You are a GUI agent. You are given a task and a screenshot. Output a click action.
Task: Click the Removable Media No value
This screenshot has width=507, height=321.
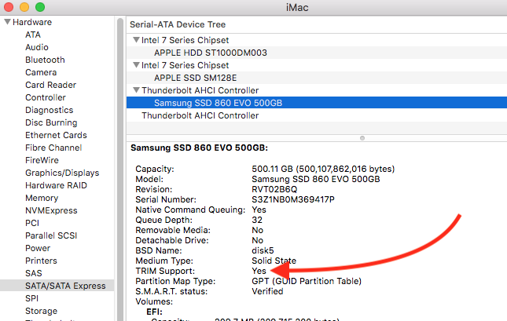tap(257, 230)
